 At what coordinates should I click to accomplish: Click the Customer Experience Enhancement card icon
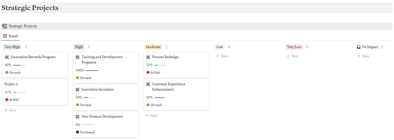click(148, 84)
